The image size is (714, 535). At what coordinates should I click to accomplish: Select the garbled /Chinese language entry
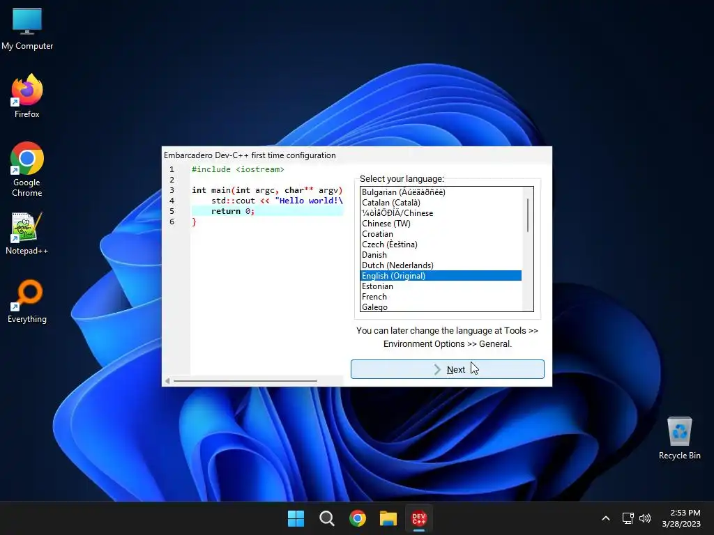(441, 213)
